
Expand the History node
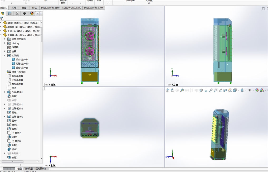pos(5,43)
